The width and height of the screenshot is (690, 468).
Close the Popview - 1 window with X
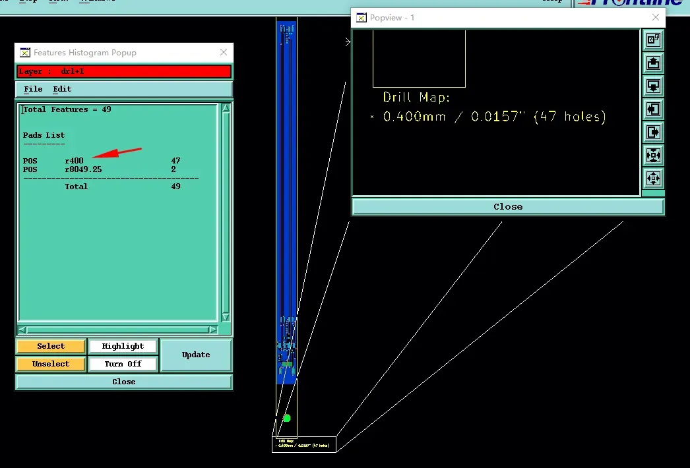click(655, 17)
